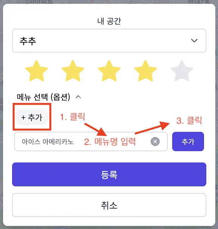This screenshot has width=218, height=229.
Task: Choose the fourth yellow star
Action: tap(145, 71)
